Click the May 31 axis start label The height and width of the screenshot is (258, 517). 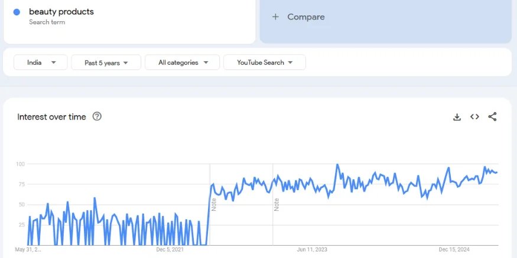pos(28,250)
